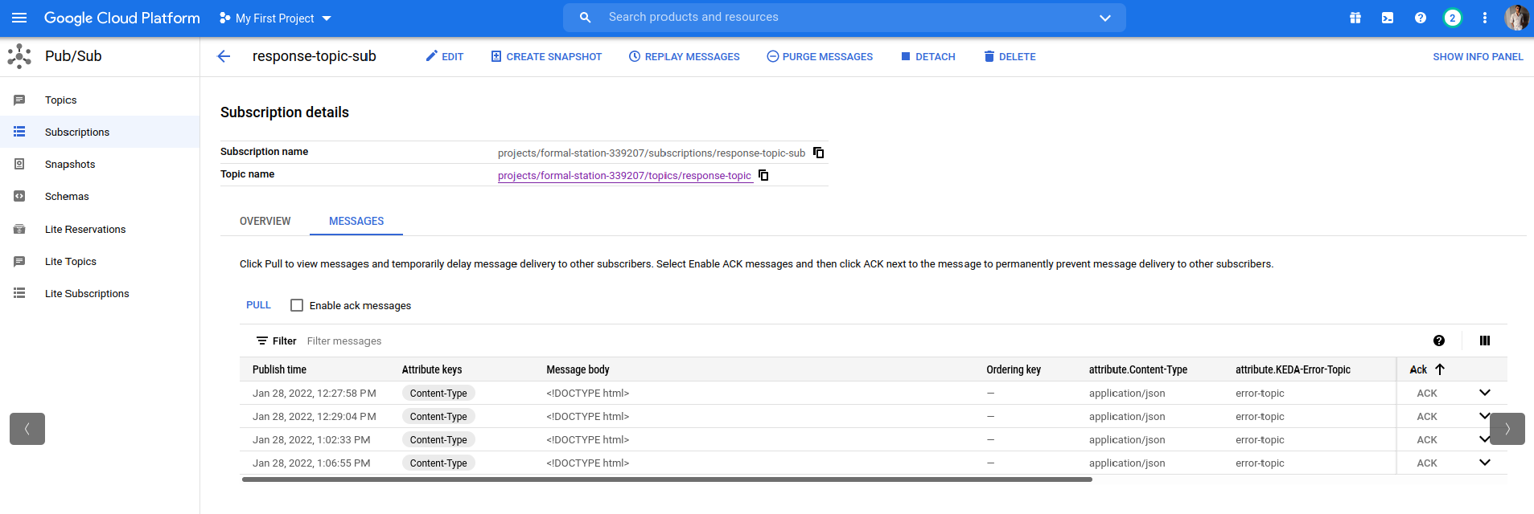
Task: Open the filter help question icon
Action: click(1438, 341)
